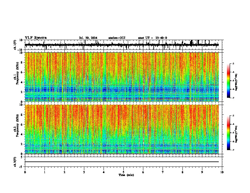Click the ch.2 spectrogram 2 kHz tick label

coord(22,144)
